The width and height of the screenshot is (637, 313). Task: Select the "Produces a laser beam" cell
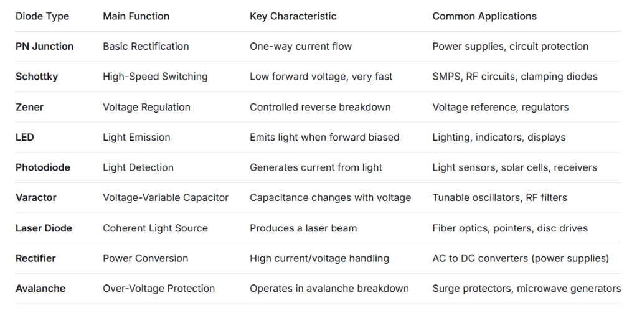tap(303, 228)
